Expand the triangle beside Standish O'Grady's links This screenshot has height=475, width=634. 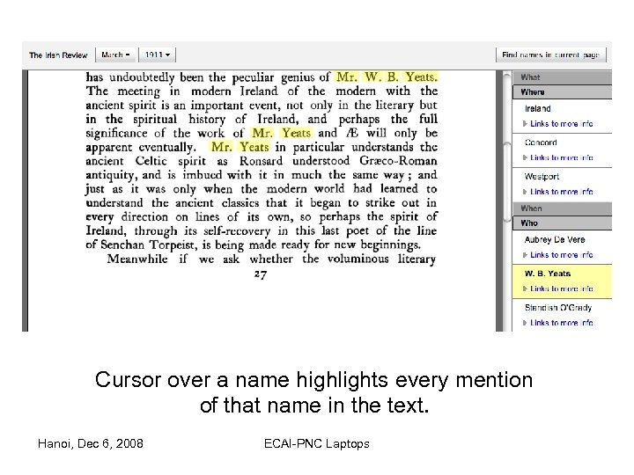pyautogui.click(x=525, y=323)
